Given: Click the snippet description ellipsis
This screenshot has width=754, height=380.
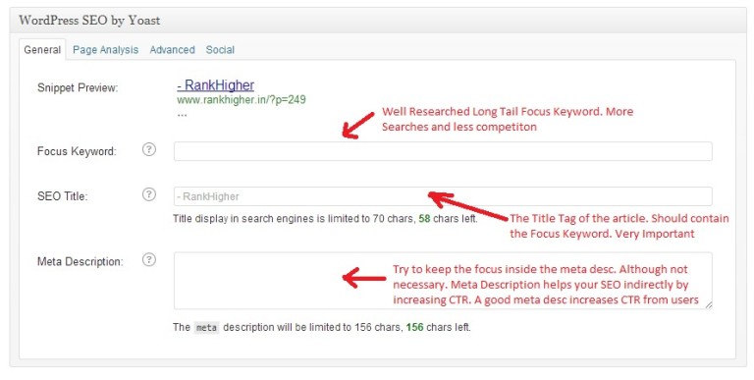Looking at the screenshot, I should tap(182, 115).
